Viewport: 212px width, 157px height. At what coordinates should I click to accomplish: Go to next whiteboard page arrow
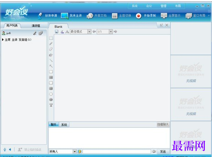[x=115, y=32]
